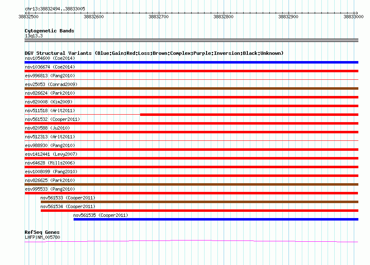Click the blue gain bar under nsv561535
The image size is (370, 265).
point(216,219)
